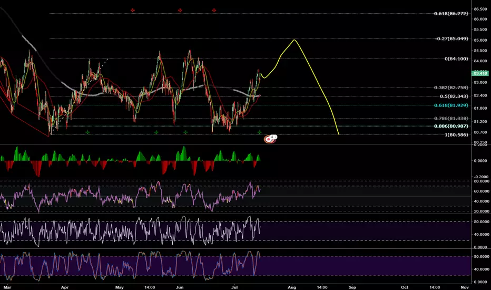Image resolution: width=491 pixels, height=290 pixels.
Task: Click the May label on the time axis
Action: [x=119, y=287]
